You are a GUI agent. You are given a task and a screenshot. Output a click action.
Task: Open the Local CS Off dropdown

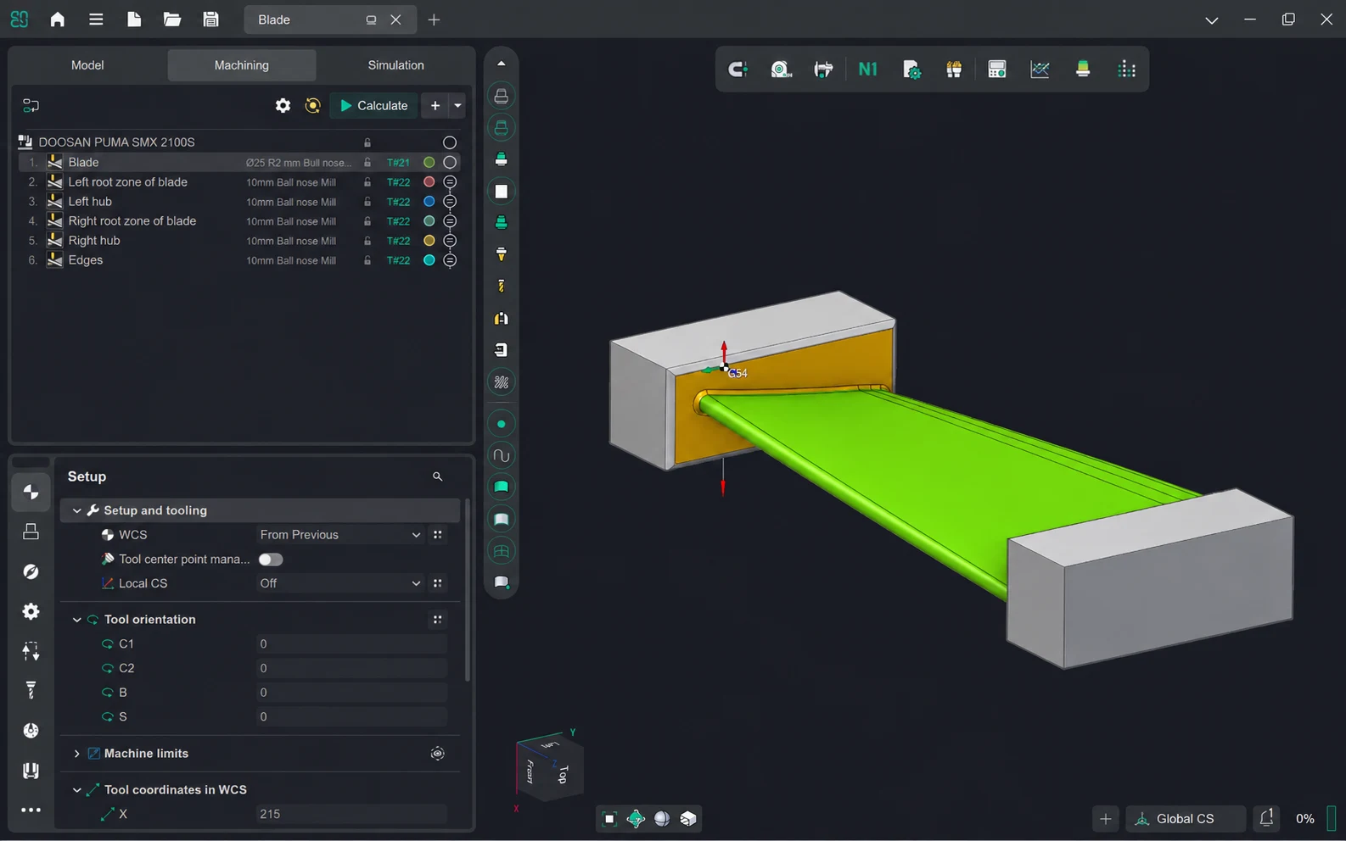coord(339,583)
